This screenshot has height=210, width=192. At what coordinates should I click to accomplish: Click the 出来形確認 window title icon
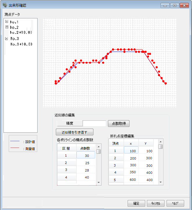[5, 5]
